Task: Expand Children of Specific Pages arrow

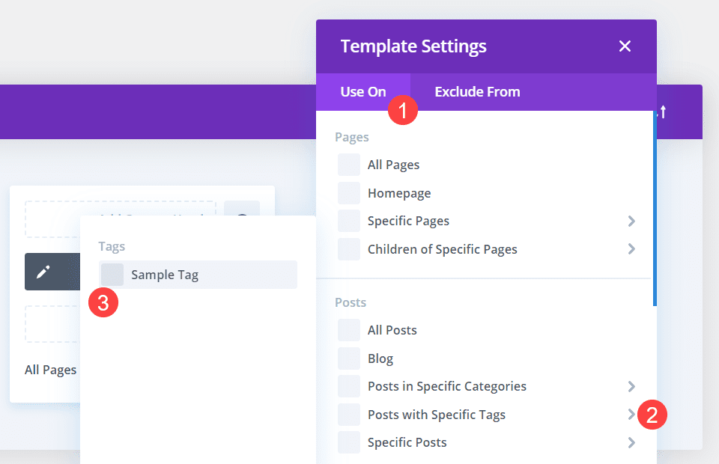Action: (631, 249)
